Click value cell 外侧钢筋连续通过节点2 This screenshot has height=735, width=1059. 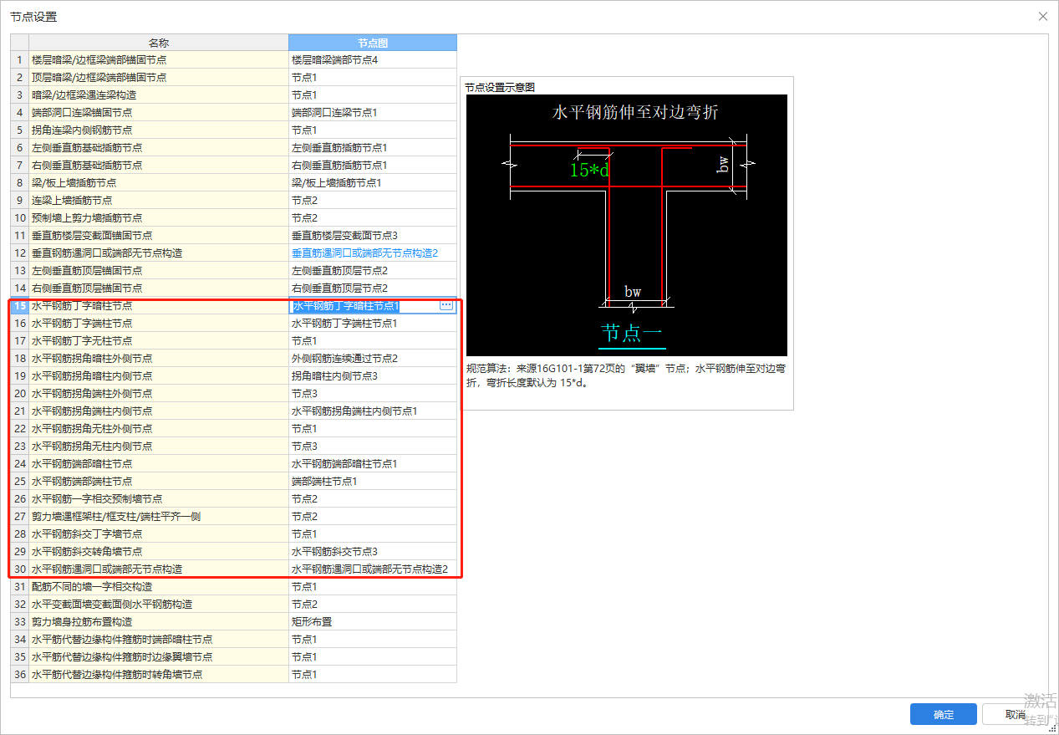373,359
